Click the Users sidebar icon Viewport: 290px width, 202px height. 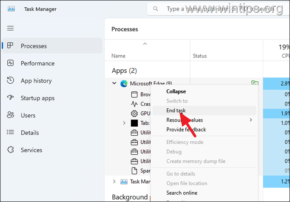point(10,115)
